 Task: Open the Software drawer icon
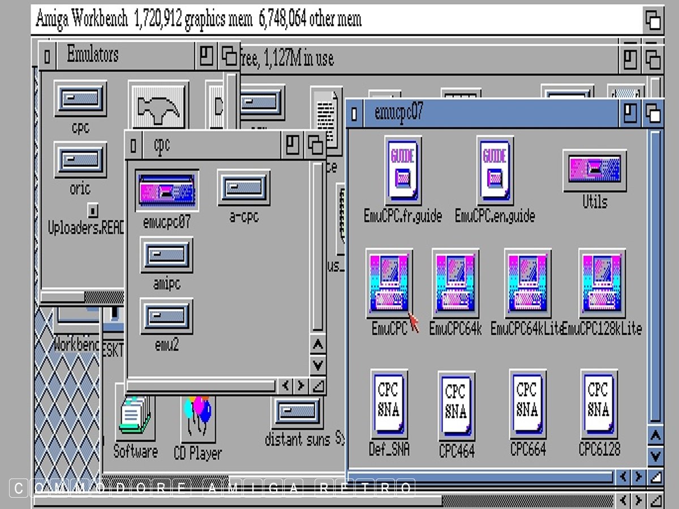pyautogui.click(x=135, y=416)
